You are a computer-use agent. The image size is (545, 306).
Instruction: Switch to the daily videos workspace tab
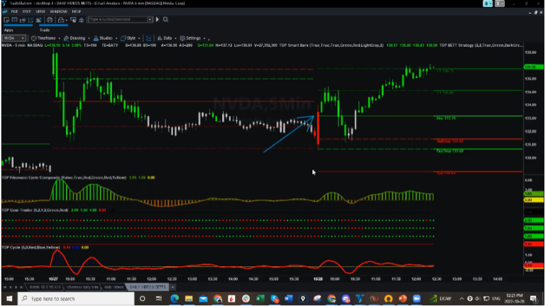point(113,287)
